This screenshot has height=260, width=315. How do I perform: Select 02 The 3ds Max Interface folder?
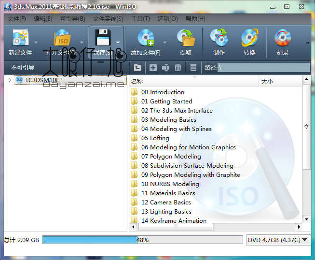pos(177,111)
